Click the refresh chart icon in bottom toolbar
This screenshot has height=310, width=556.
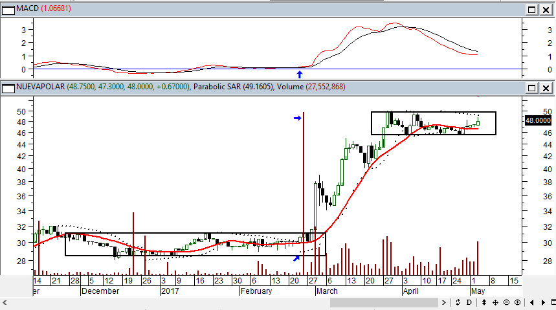[458, 302]
